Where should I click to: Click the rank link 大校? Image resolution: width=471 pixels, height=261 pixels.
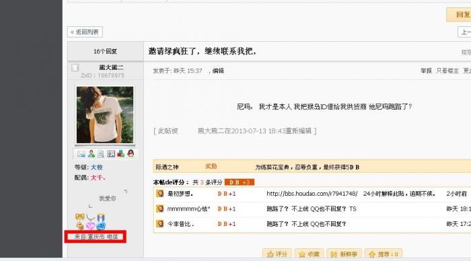click(97, 167)
